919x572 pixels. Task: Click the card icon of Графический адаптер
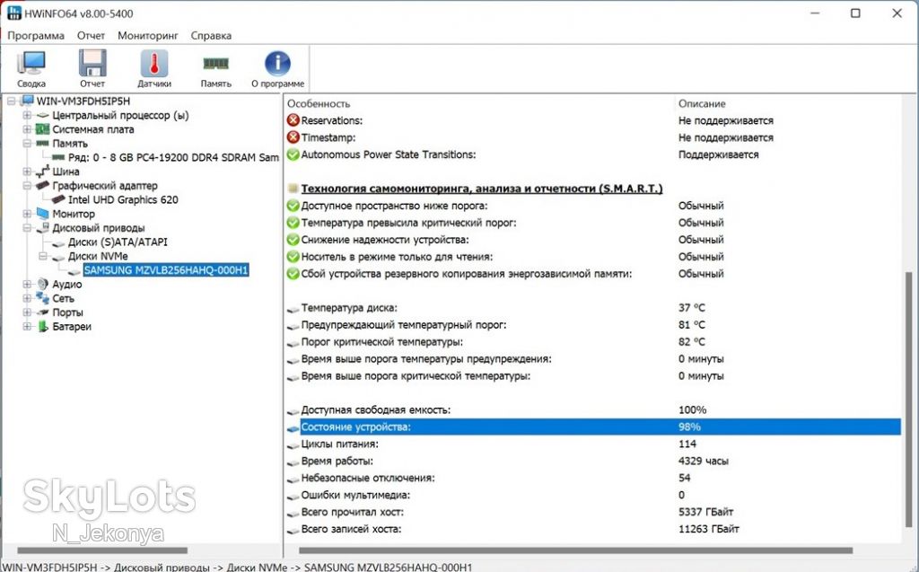[x=42, y=185]
